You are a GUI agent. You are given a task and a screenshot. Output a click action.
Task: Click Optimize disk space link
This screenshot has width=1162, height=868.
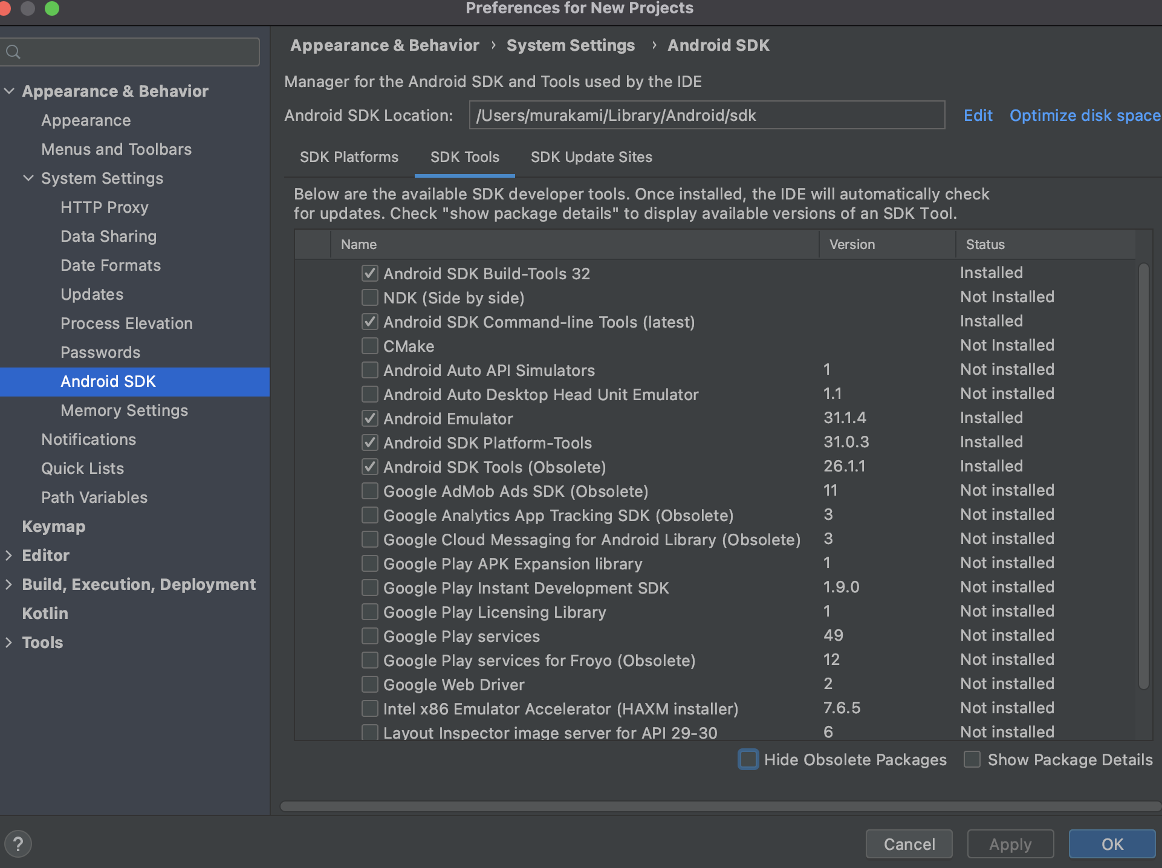pos(1085,115)
